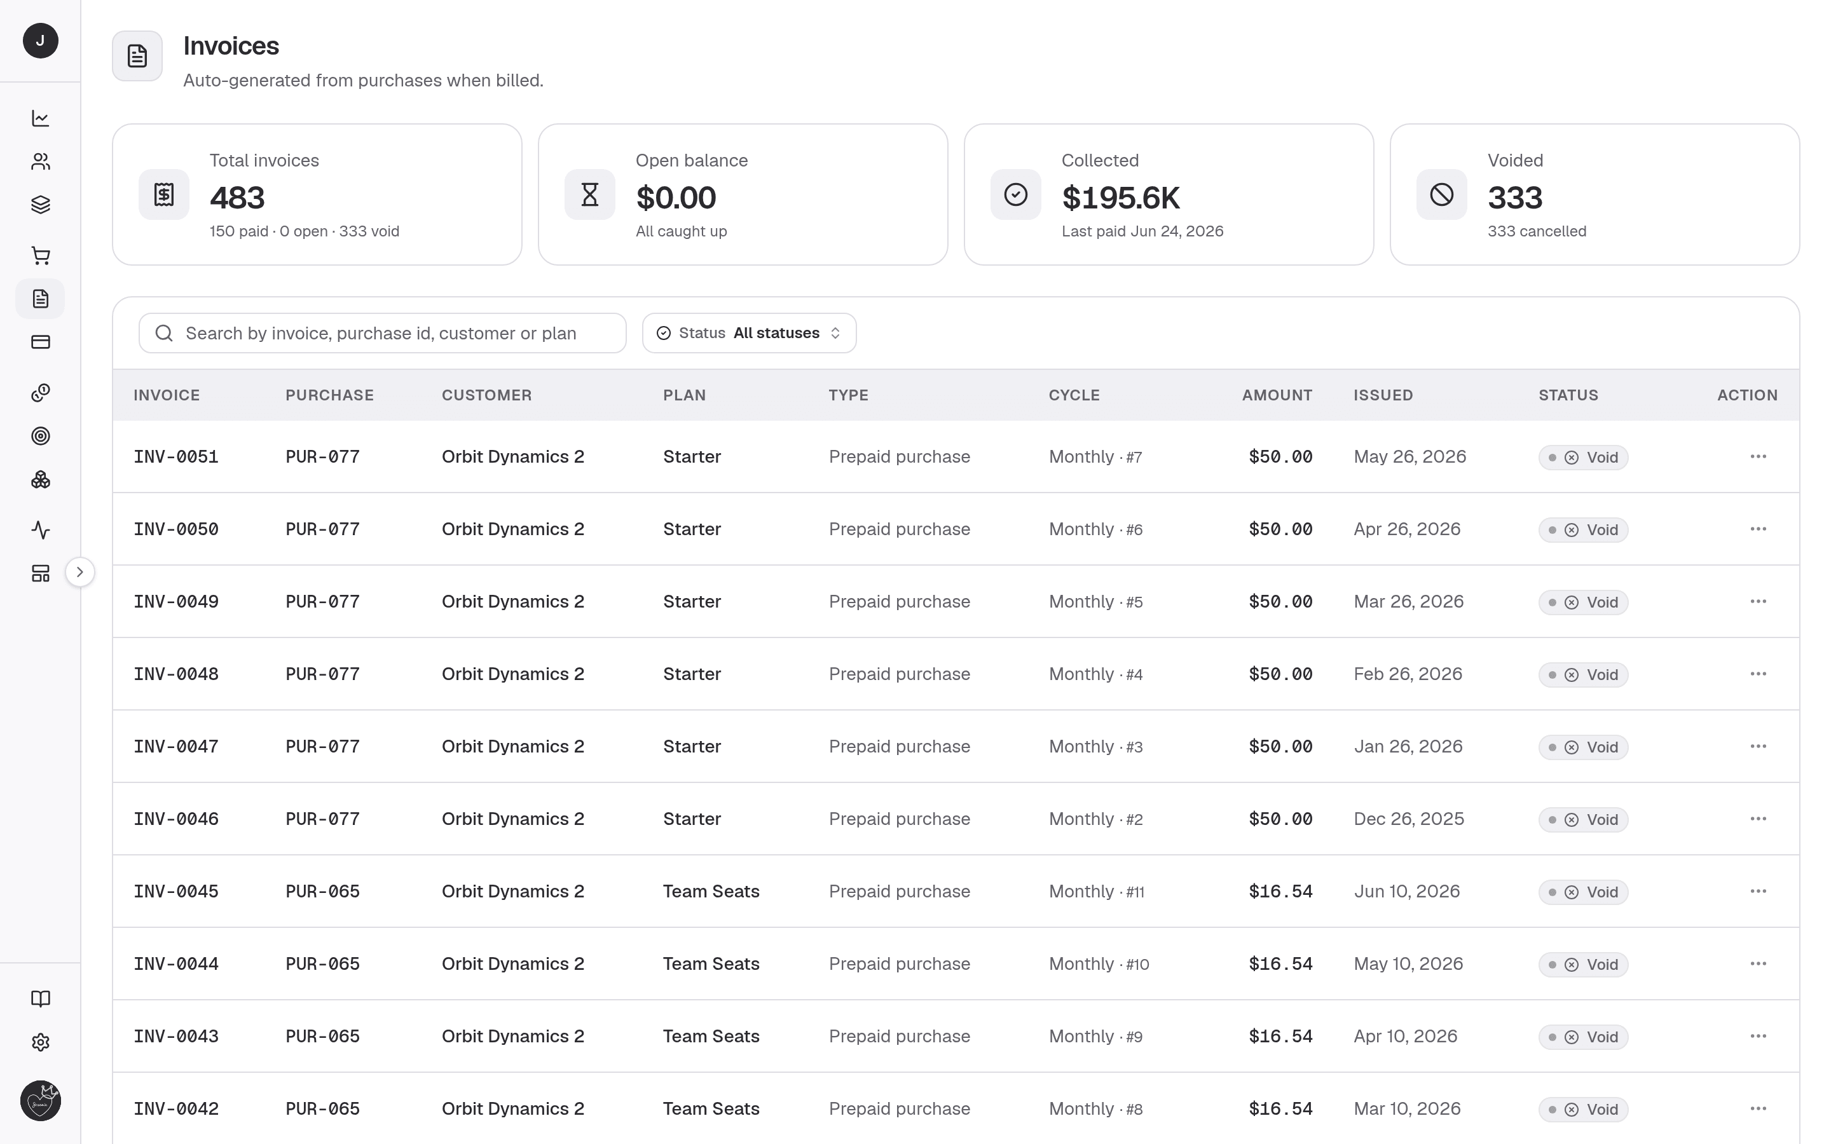Open action menu for INV-0043
1831x1144 pixels.
coord(1758,1036)
